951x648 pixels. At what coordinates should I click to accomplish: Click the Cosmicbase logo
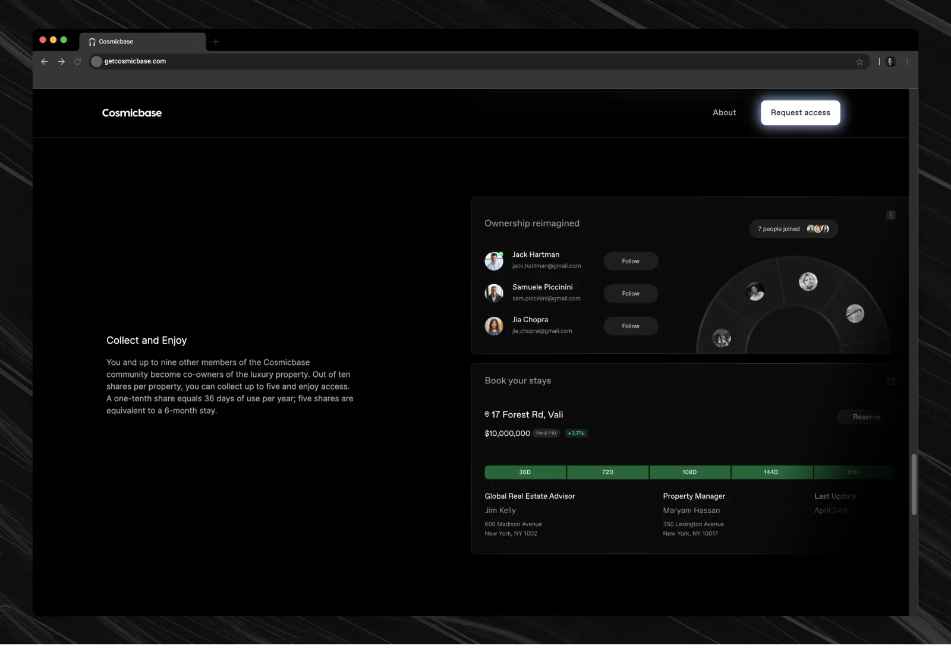[x=132, y=113]
